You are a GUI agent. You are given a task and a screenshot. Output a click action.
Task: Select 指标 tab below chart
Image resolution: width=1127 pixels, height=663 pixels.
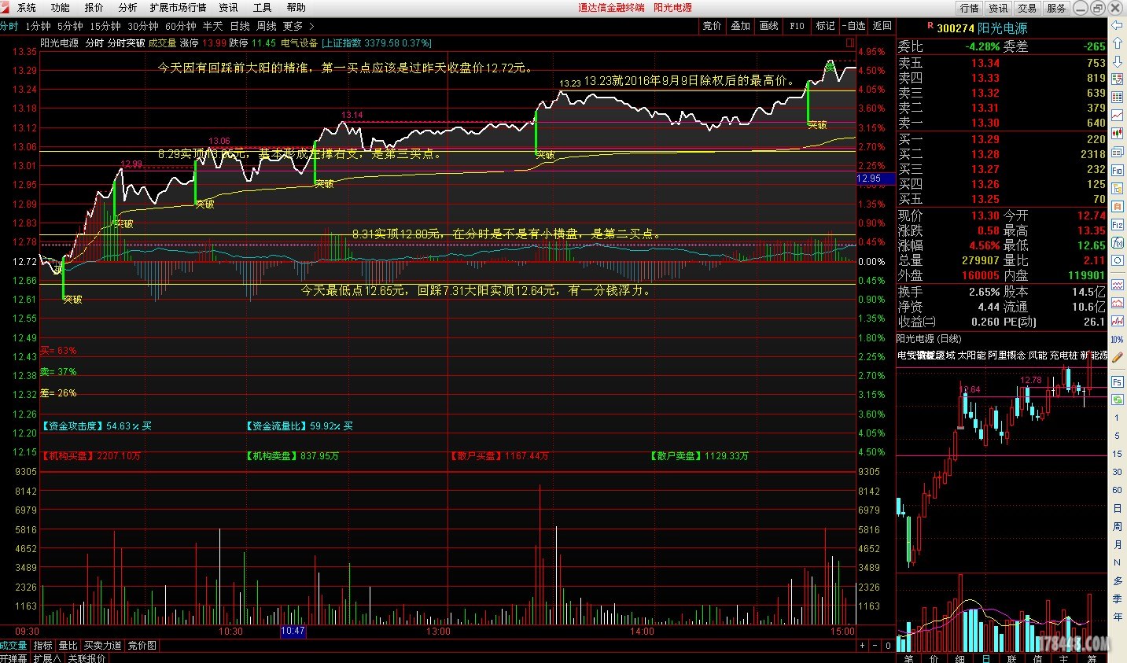(42, 646)
